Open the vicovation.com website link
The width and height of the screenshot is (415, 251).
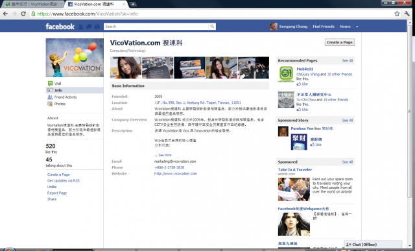pyautogui.click(x=176, y=174)
